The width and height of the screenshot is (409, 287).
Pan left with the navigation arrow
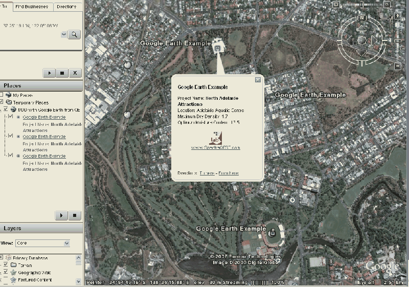(349, 40)
